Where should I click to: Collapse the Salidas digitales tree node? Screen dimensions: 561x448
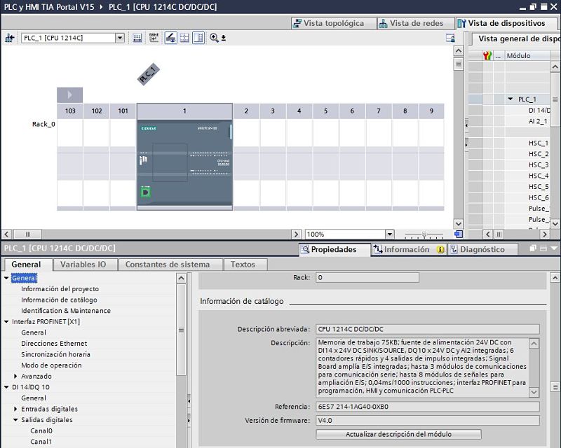15,420
